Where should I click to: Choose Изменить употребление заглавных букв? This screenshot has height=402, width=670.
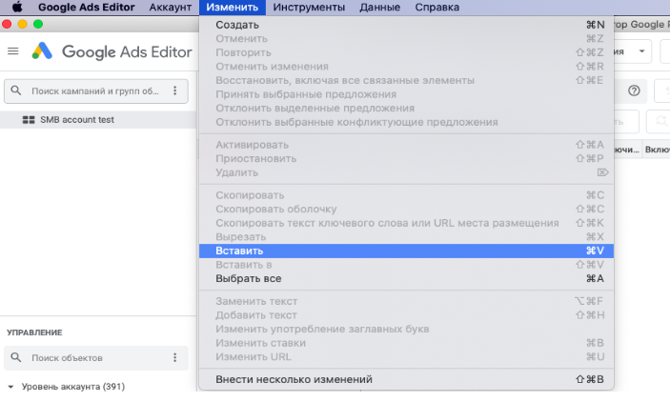click(406, 329)
